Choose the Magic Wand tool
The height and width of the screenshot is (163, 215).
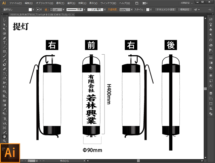pos(4,29)
